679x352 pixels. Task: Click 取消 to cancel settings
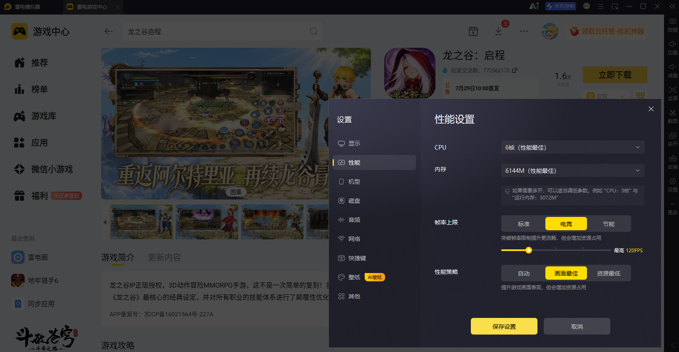click(577, 326)
